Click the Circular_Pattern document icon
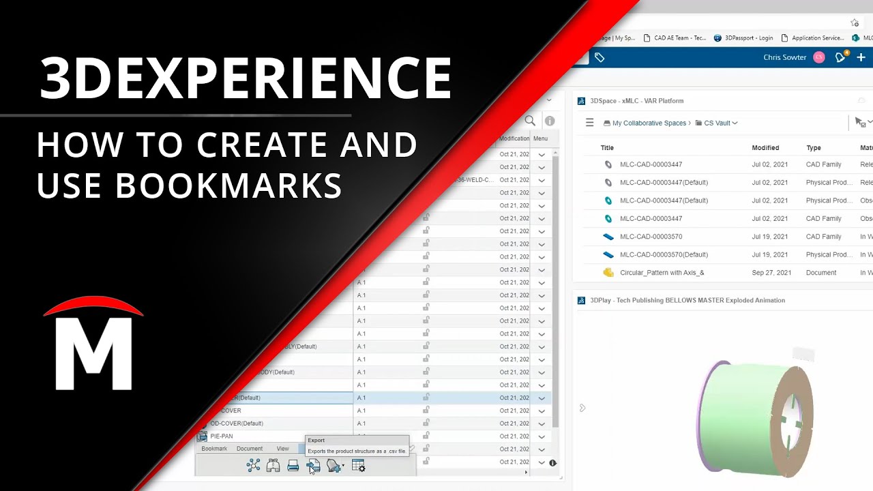This screenshot has width=873, height=491. click(x=608, y=272)
